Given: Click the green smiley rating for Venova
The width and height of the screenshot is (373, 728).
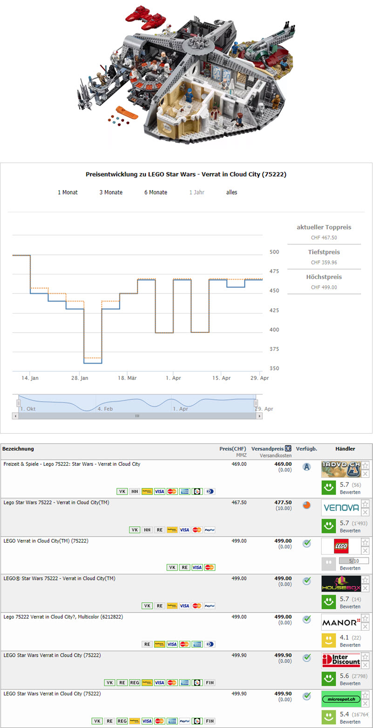Looking at the screenshot, I should click(x=329, y=526).
